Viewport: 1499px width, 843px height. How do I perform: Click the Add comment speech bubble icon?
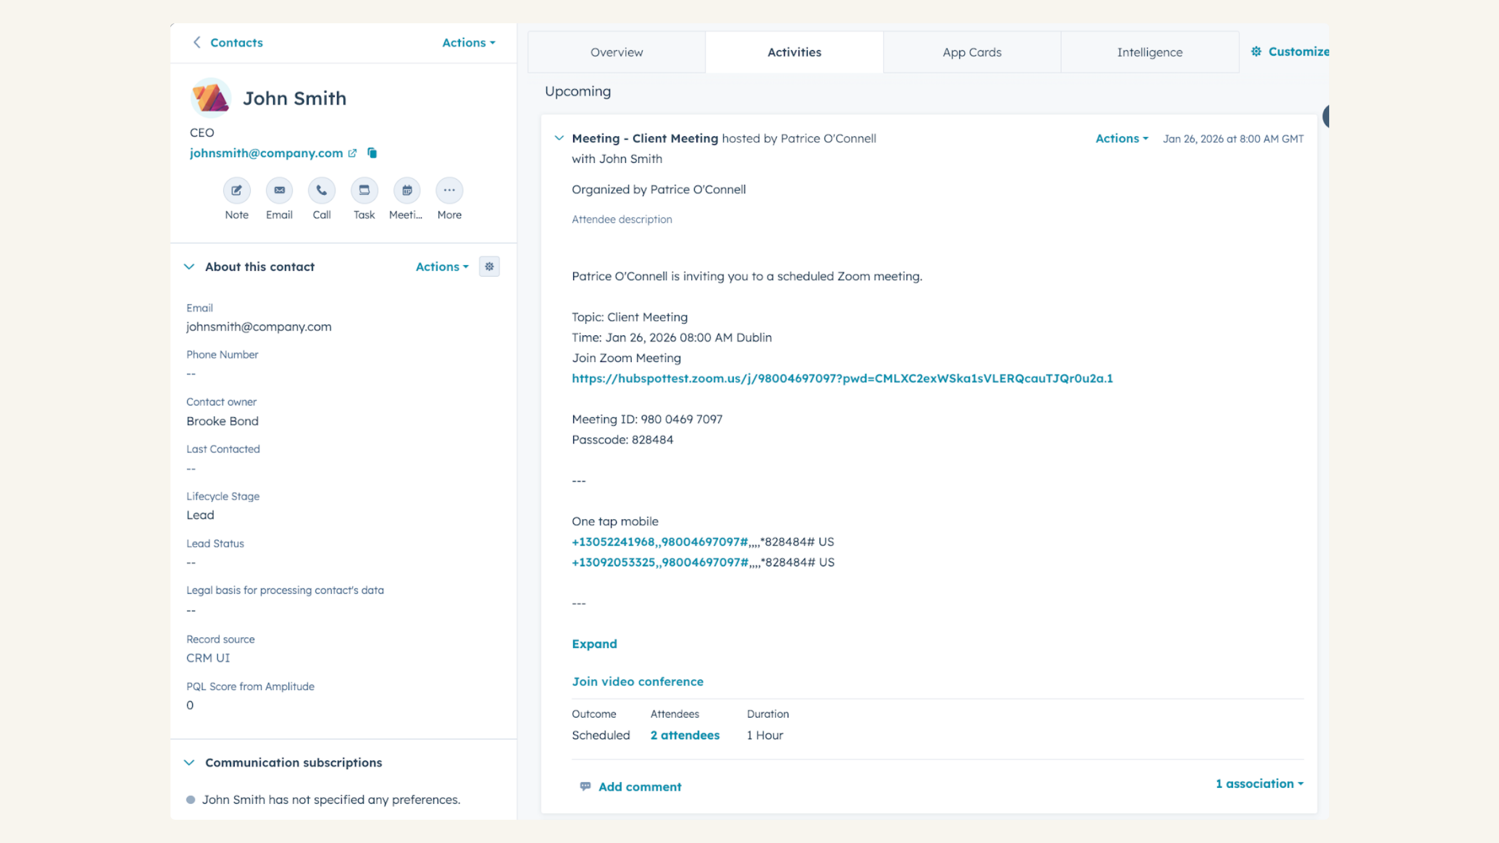click(x=585, y=786)
